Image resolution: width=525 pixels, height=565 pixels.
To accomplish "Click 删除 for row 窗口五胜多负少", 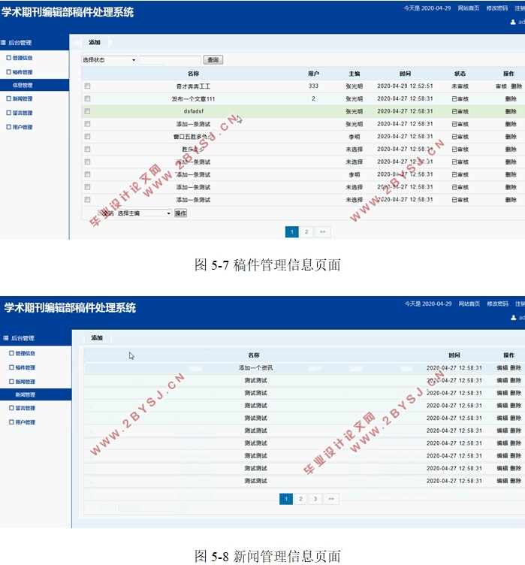I will click(511, 137).
